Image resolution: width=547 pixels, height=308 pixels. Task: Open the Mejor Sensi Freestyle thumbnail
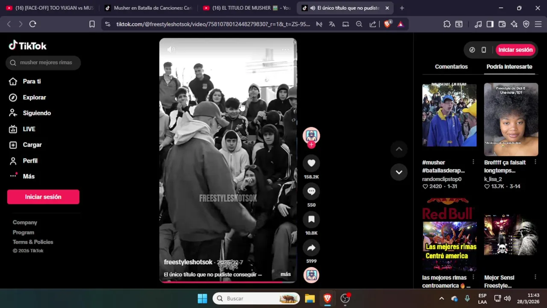(x=511, y=234)
